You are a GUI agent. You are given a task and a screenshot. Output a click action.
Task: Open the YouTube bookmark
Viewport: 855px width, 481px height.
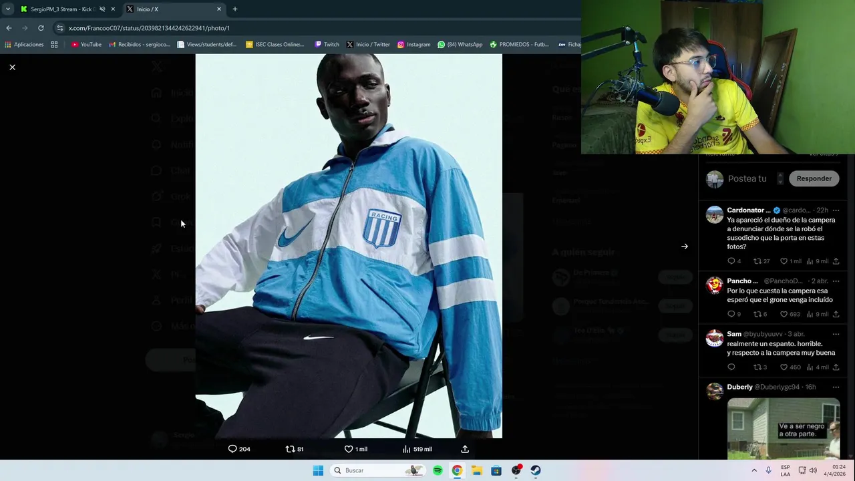[86, 45]
